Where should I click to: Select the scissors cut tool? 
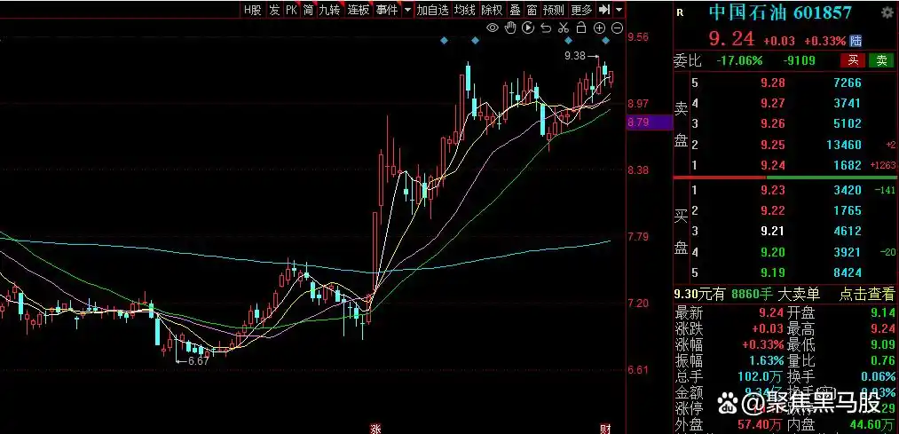[564, 28]
